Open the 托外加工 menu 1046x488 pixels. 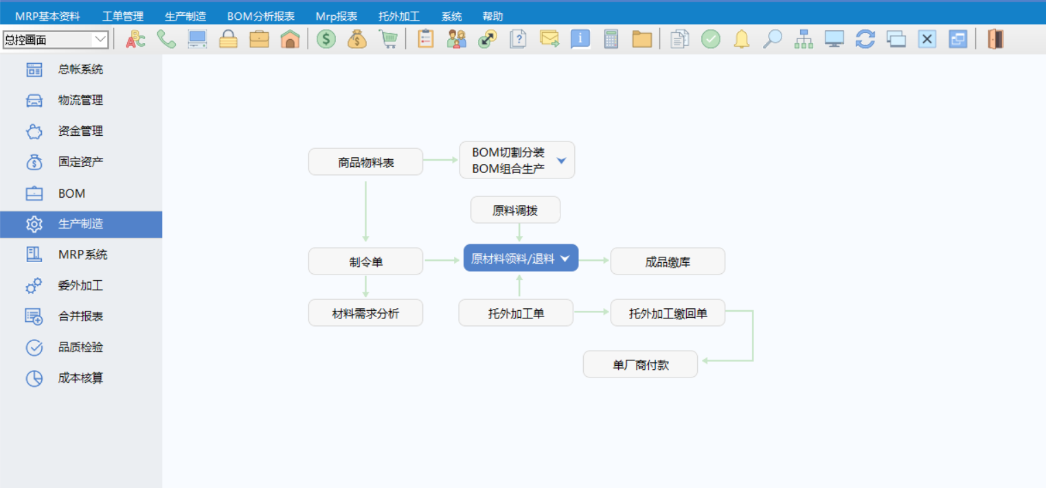(399, 16)
